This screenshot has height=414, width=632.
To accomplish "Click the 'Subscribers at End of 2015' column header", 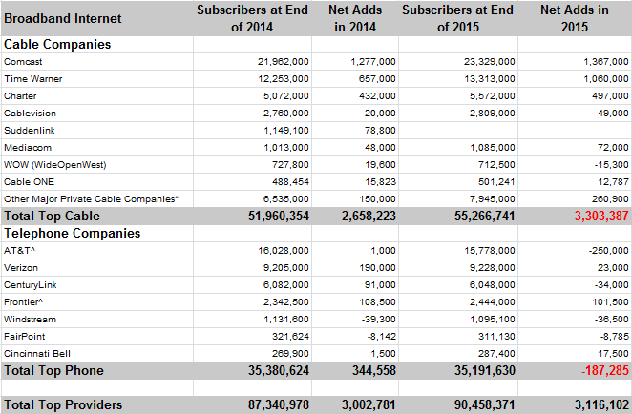I will (x=458, y=18).
